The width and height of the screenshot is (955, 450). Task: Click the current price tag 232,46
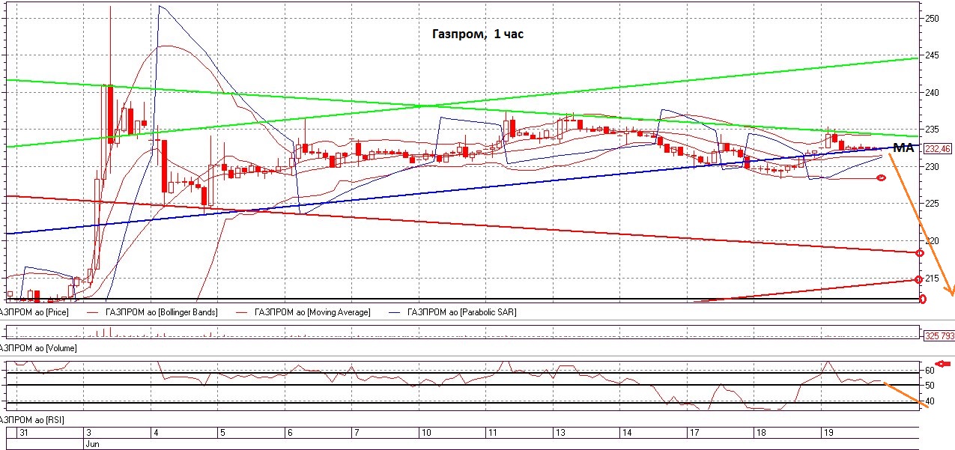coord(937,149)
